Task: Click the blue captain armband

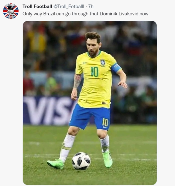Action: pyautogui.click(x=116, y=68)
